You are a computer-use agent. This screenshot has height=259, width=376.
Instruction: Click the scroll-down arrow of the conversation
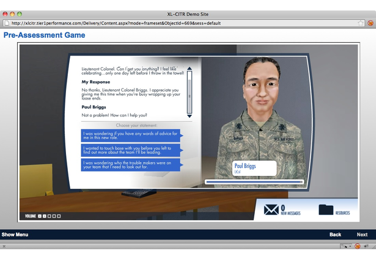[x=190, y=116]
